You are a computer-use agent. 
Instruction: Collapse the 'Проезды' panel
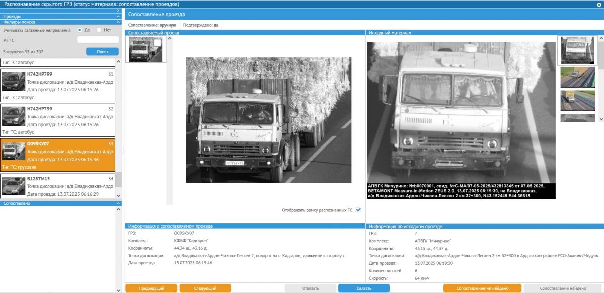[118, 16]
